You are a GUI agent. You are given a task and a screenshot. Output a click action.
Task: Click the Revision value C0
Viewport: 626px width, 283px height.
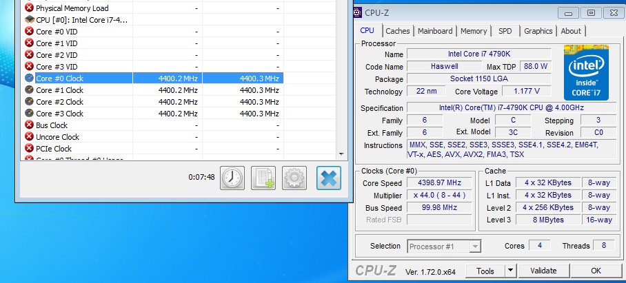pyautogui.click(x=598, y=132)
